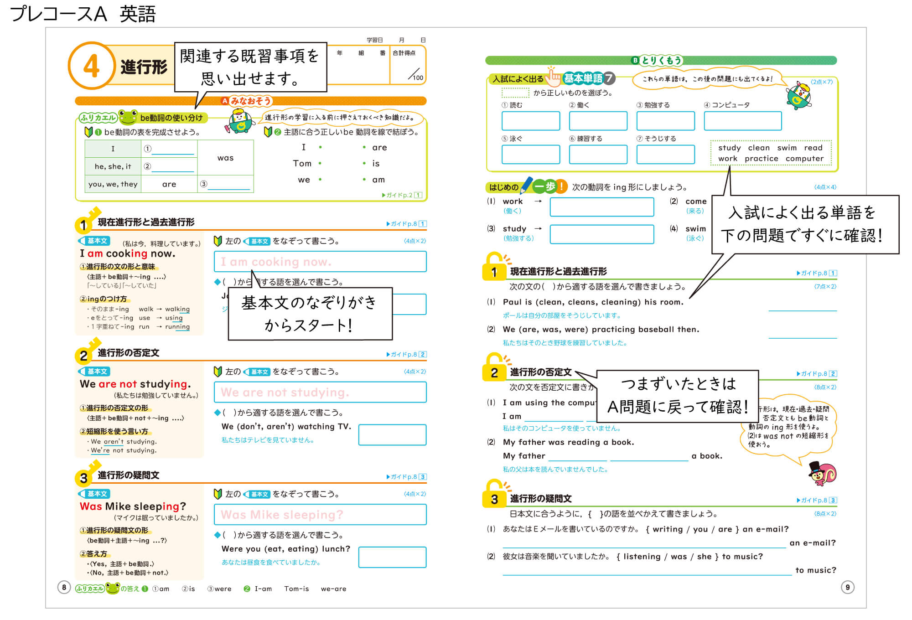Click the pointing hand icon near 基本単語
The width and height of the screenshot is (912, 620).
tap(553, 76)
